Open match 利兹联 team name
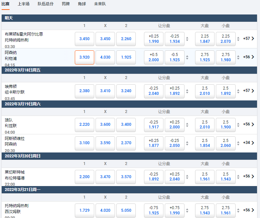Screen dimensions: 260x218 pos(11,126)
